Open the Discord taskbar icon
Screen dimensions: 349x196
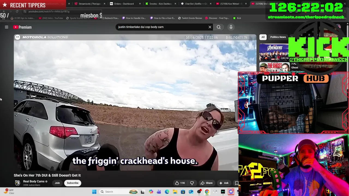231,192
